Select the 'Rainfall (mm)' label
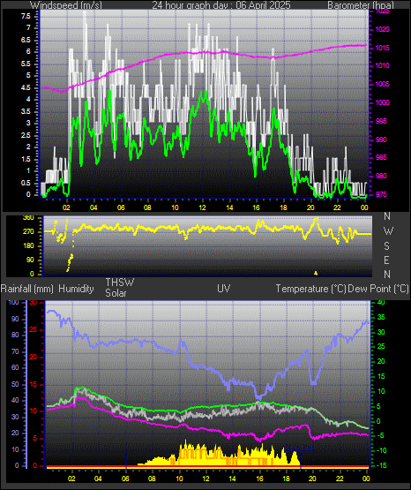Image resolution: width=411 pixels, height=490 pixels. (x=26, y=289)
